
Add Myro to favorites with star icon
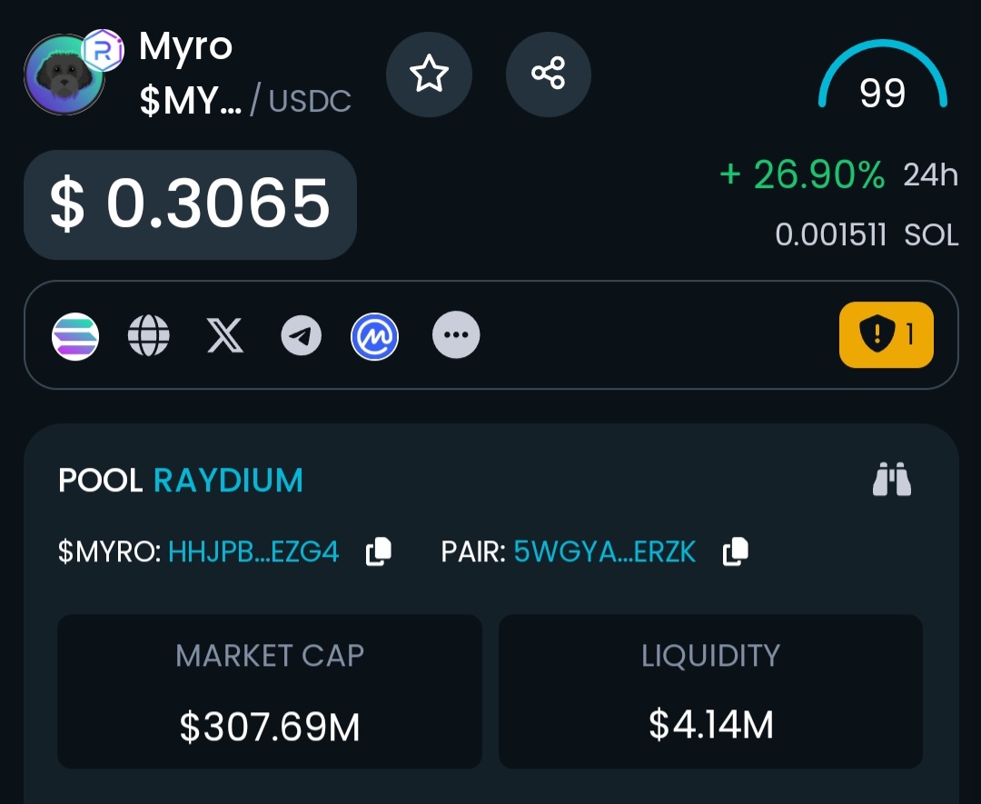pyautogui.click(x=429, y=74)
